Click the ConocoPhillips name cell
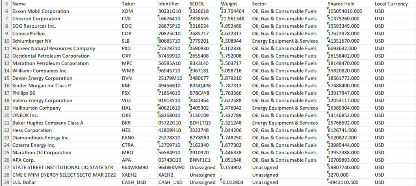The width and height of the screenshot is (416, 186). (x=66, y=34)
